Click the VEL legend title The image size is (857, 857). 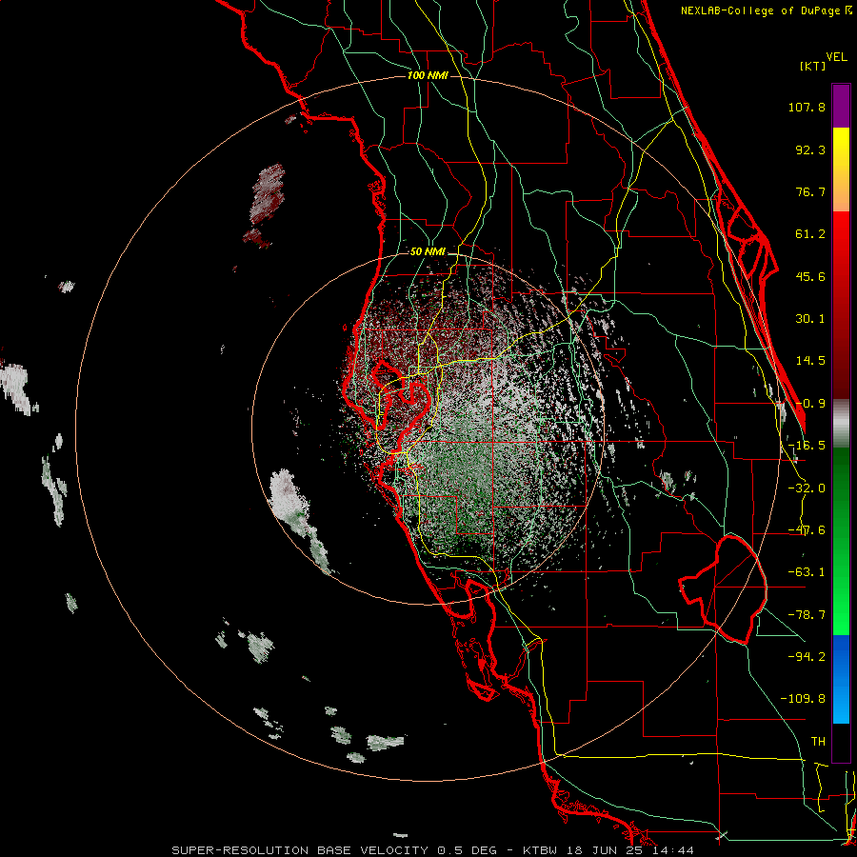click(836, 57)
